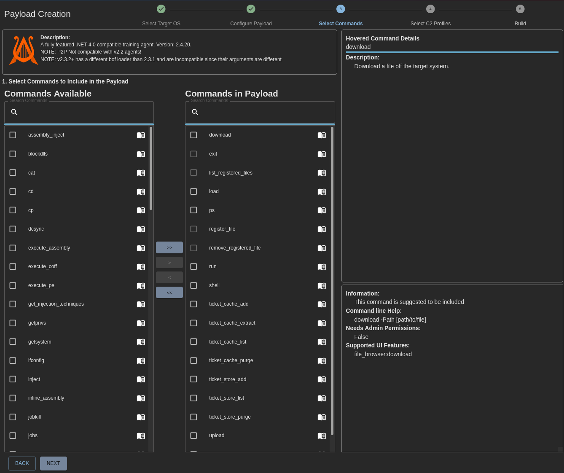Go to Select C2 Profiles step
564x473 pixels.
[430, 15]
